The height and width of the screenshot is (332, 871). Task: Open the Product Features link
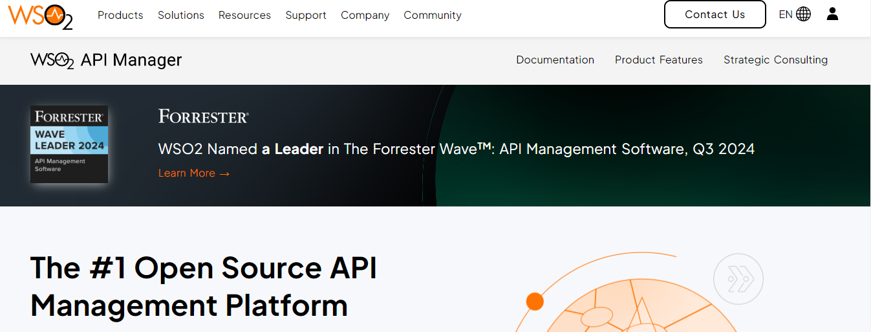point(658,60)
